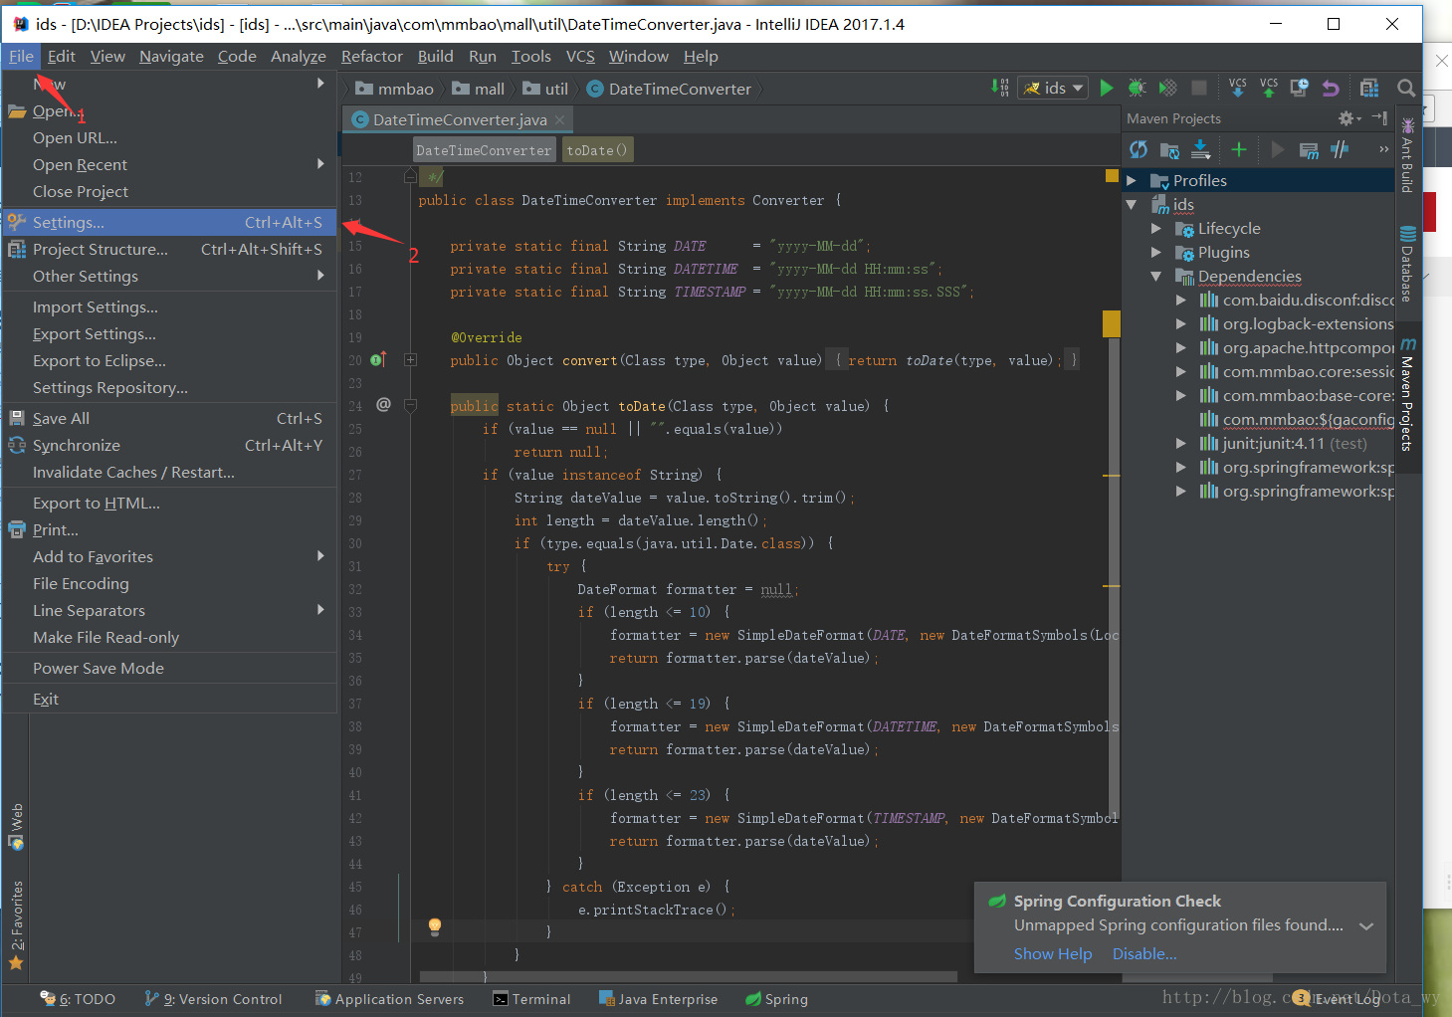Reimport all Maven projects
Viewport: 1452px width, 1017px height.
pos(1139,149)
